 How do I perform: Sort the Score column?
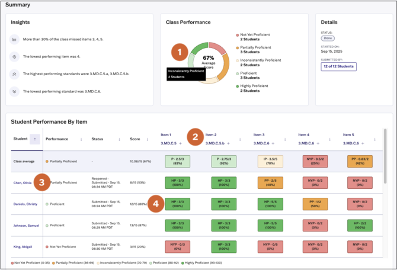pos(148,139)
